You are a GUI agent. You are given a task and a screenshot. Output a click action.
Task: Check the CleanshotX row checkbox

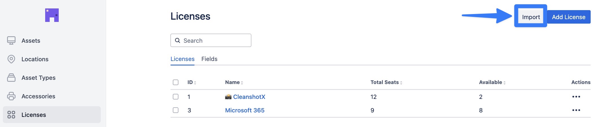pyautogui.click(x=176, y=97)
